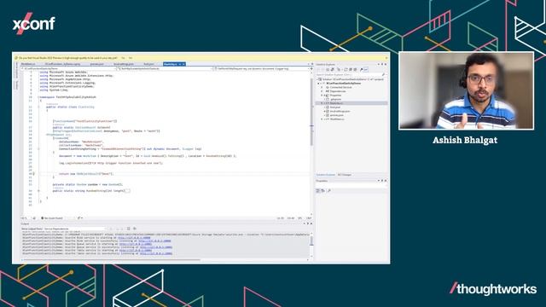Pin or auto-hide the Solution Explorer panel

coord(382,65)
